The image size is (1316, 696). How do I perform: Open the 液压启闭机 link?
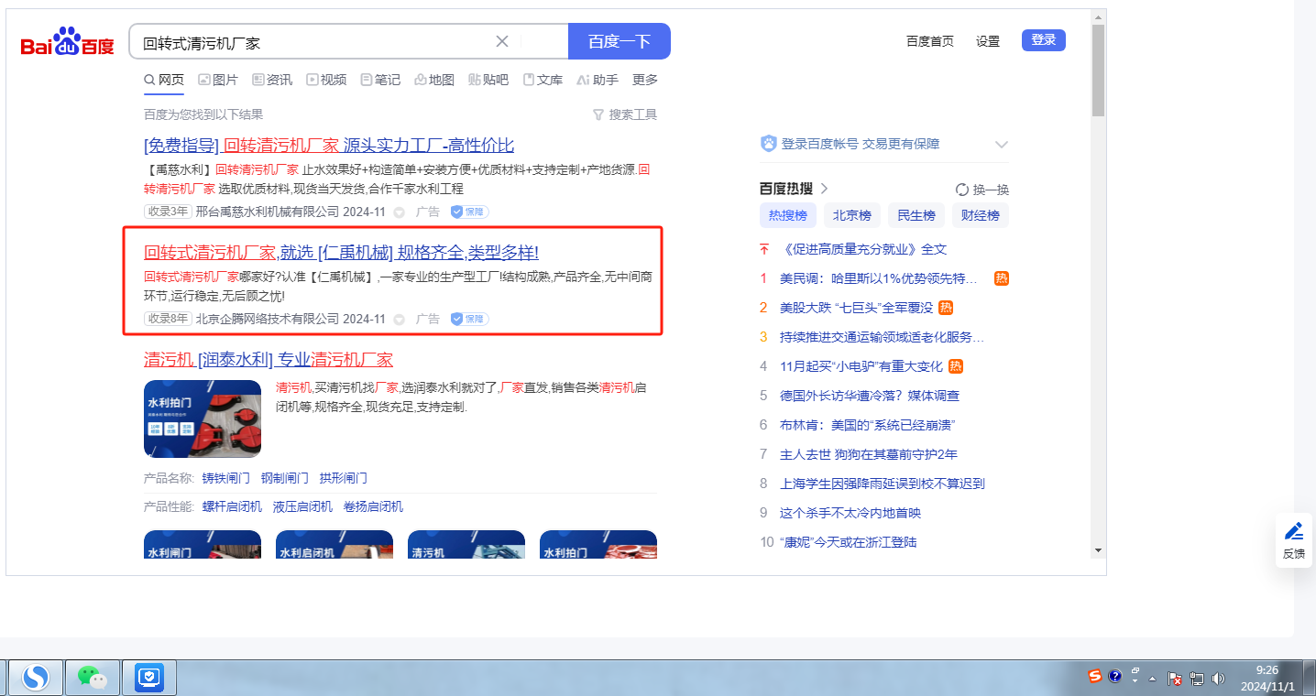[x=302, y=507]
